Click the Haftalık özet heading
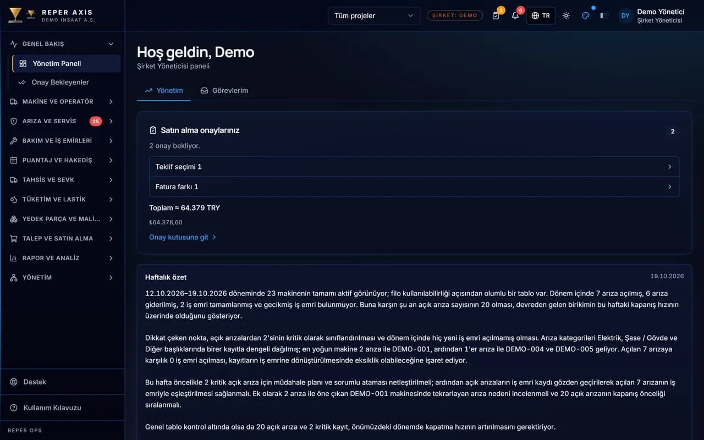 (166, 277)
